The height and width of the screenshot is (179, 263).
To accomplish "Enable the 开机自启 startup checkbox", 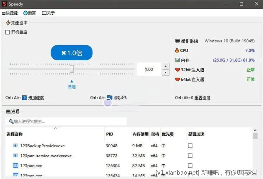I will 8,32.
